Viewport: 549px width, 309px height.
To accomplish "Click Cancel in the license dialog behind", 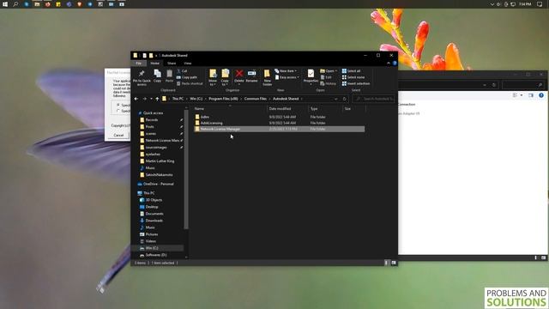I will (x=118, y=136).
